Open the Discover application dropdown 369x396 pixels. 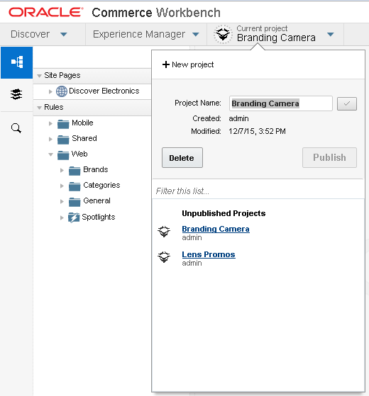coord(64,34)
